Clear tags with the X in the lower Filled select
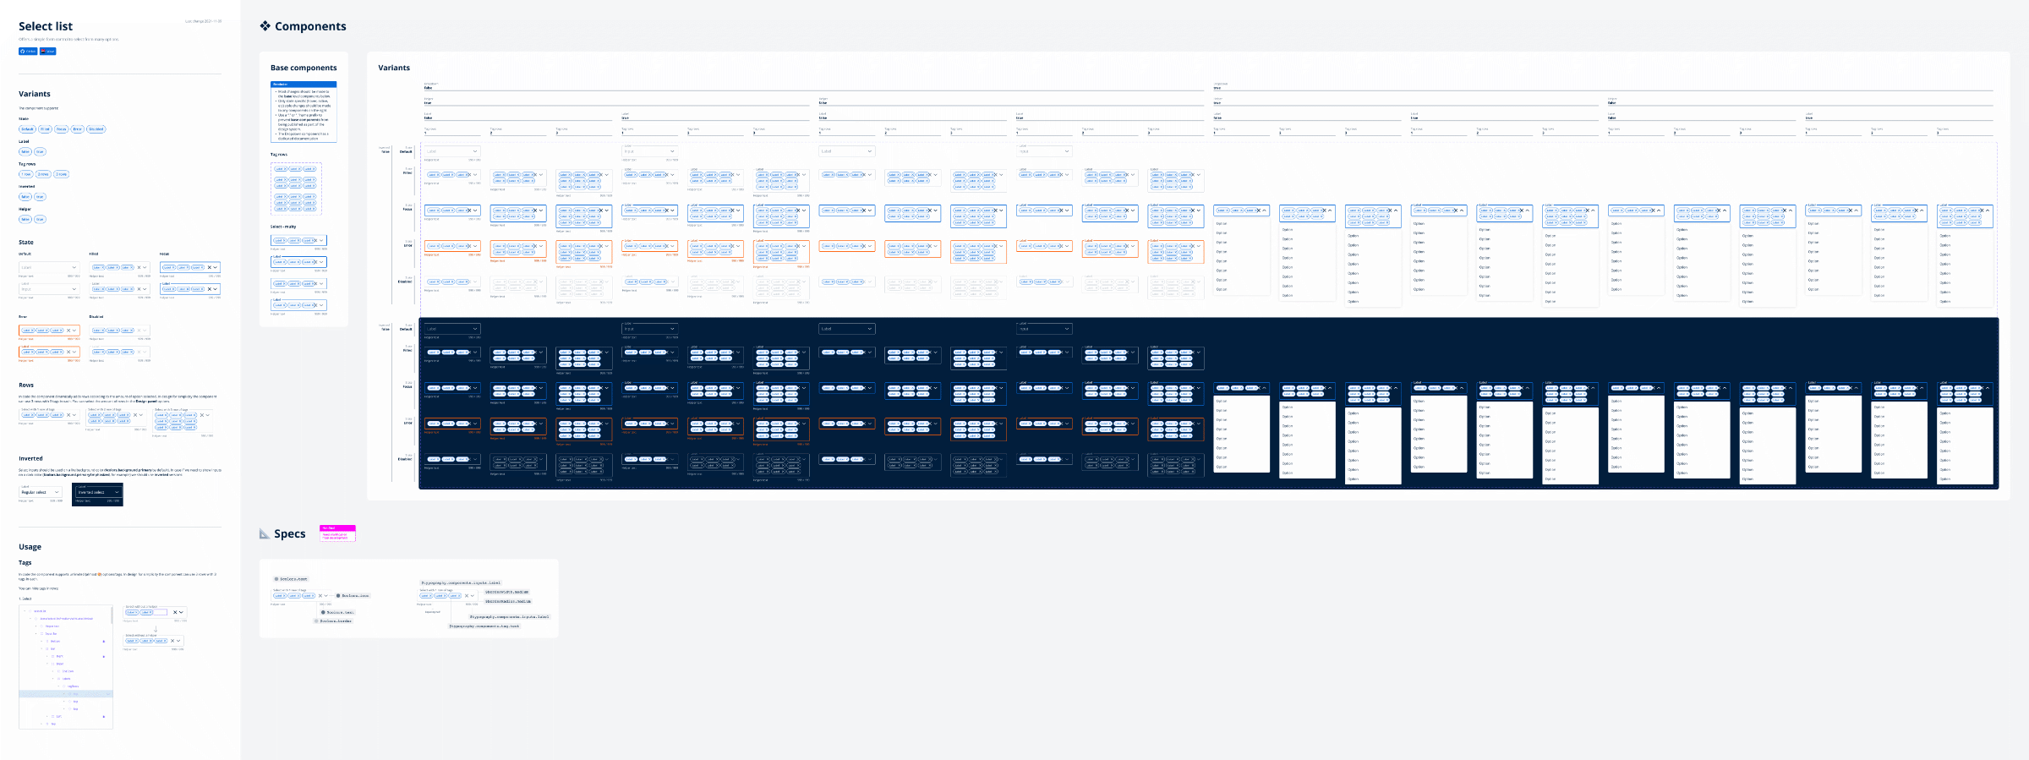Viewport: 2029px width, 760px height. pyautogui.click(x=139, y=288)
